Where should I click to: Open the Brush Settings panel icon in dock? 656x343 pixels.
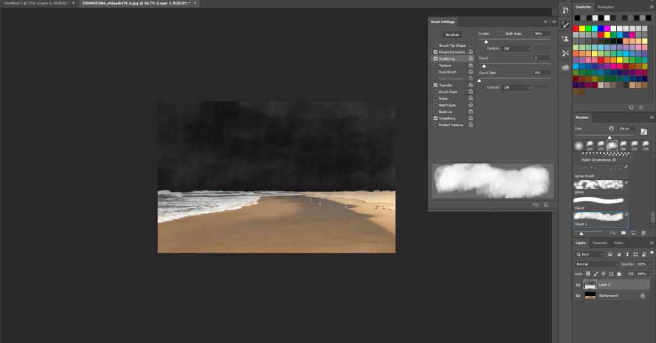[565, 24]
